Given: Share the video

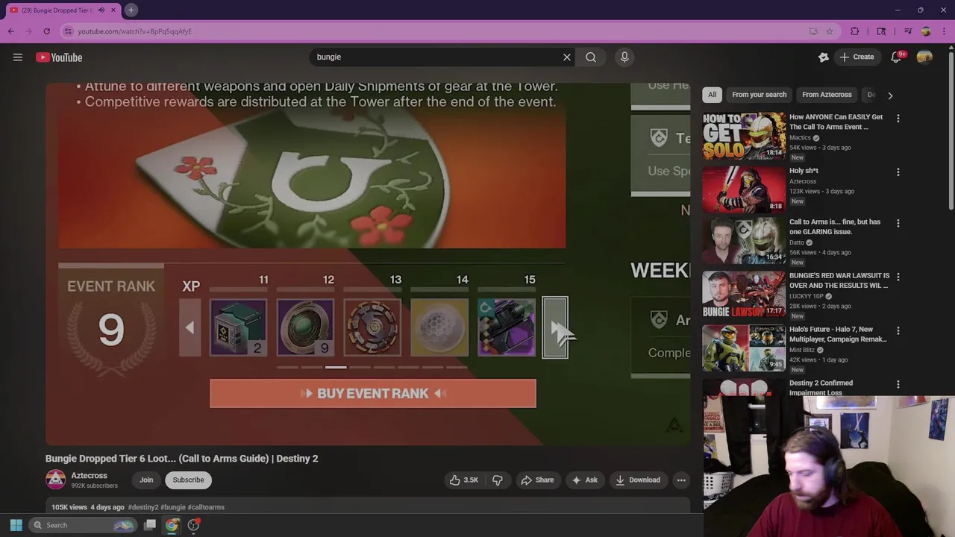Looking at the screenshot, I should point(537,480).
